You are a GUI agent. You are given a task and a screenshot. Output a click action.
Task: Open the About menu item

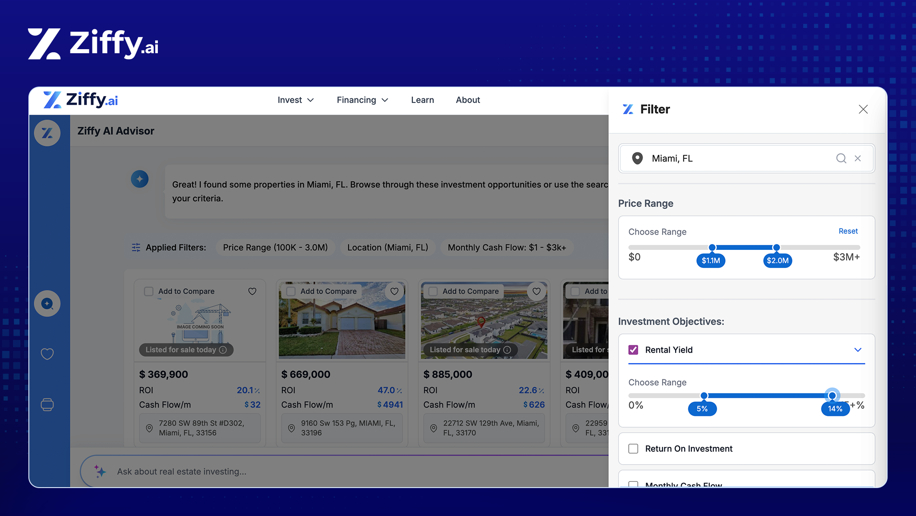coord(468,100)
